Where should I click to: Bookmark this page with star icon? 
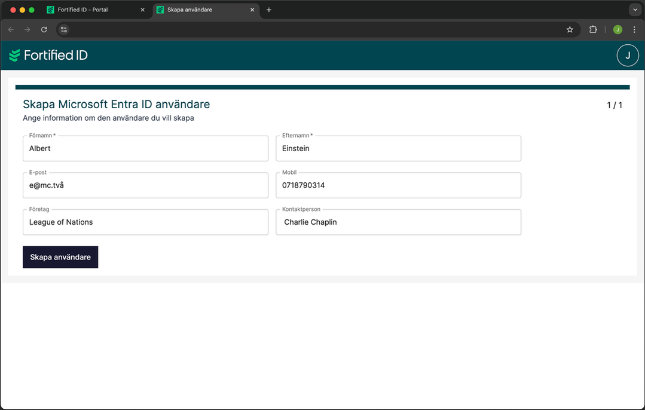pyautogui.click(x=570, y=30)
